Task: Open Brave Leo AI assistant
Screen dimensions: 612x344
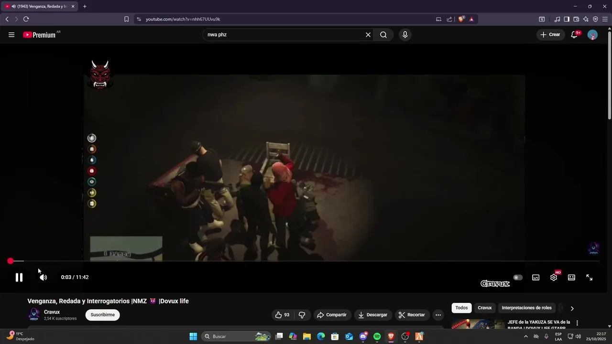Action: pos(586,19)
